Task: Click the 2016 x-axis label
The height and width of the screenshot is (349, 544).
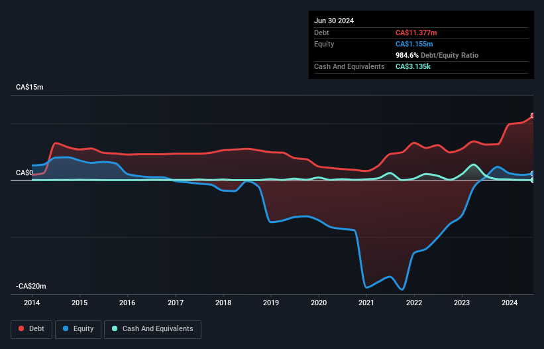Action: [x=127, y=303]
